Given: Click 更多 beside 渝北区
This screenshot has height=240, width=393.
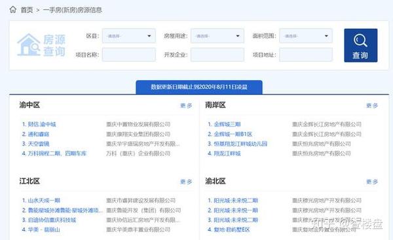Looking at the screenshot, I should [x=372, y=182].
